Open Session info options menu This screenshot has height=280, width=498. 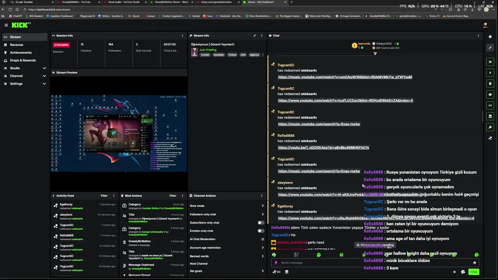point(182,35)
